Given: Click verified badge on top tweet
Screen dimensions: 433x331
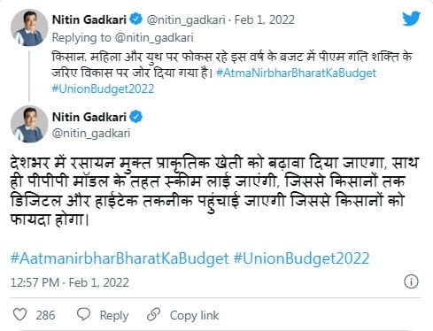Looking at the screenshot, I should [136, 19].
